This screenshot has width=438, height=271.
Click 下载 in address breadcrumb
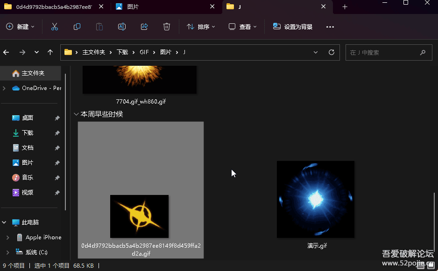tap(122, 52)
